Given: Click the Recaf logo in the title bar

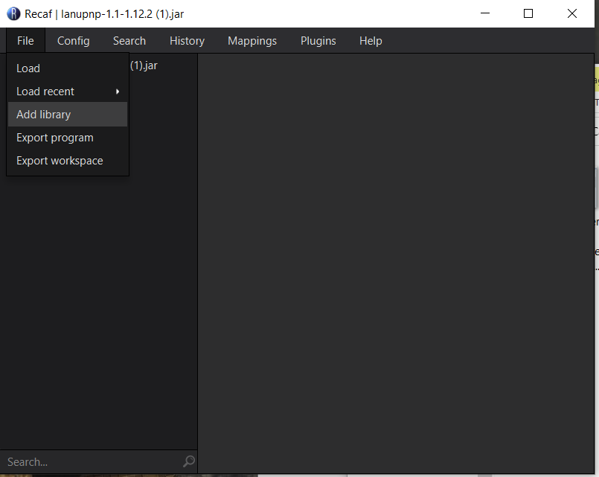Looking at the screenshot, I should pos(13,13).
